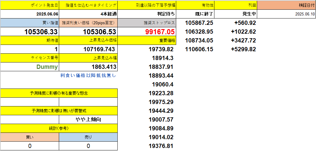Click the 統計(参考) header

(x=59, y=128)
